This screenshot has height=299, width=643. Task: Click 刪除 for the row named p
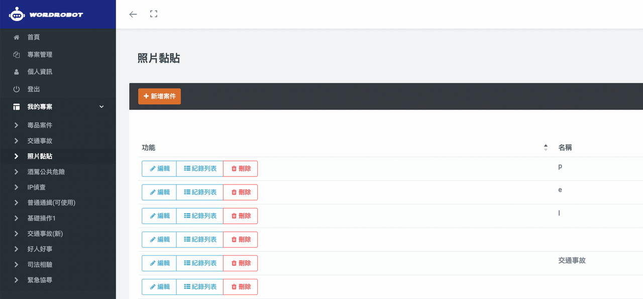pyautogui.click(x=241, y=169)
